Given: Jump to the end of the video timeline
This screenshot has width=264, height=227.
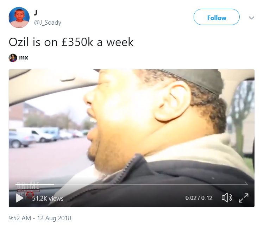Looking at the screenshot, I should click(247, 184).
